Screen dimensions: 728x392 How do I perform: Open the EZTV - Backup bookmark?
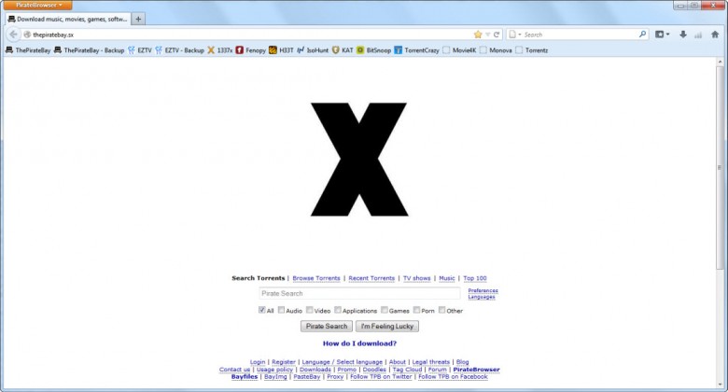click(x=180, y=50)
